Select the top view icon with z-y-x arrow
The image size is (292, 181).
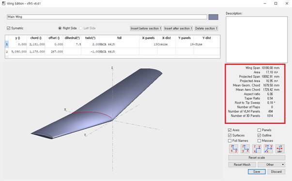click(257, 149)
